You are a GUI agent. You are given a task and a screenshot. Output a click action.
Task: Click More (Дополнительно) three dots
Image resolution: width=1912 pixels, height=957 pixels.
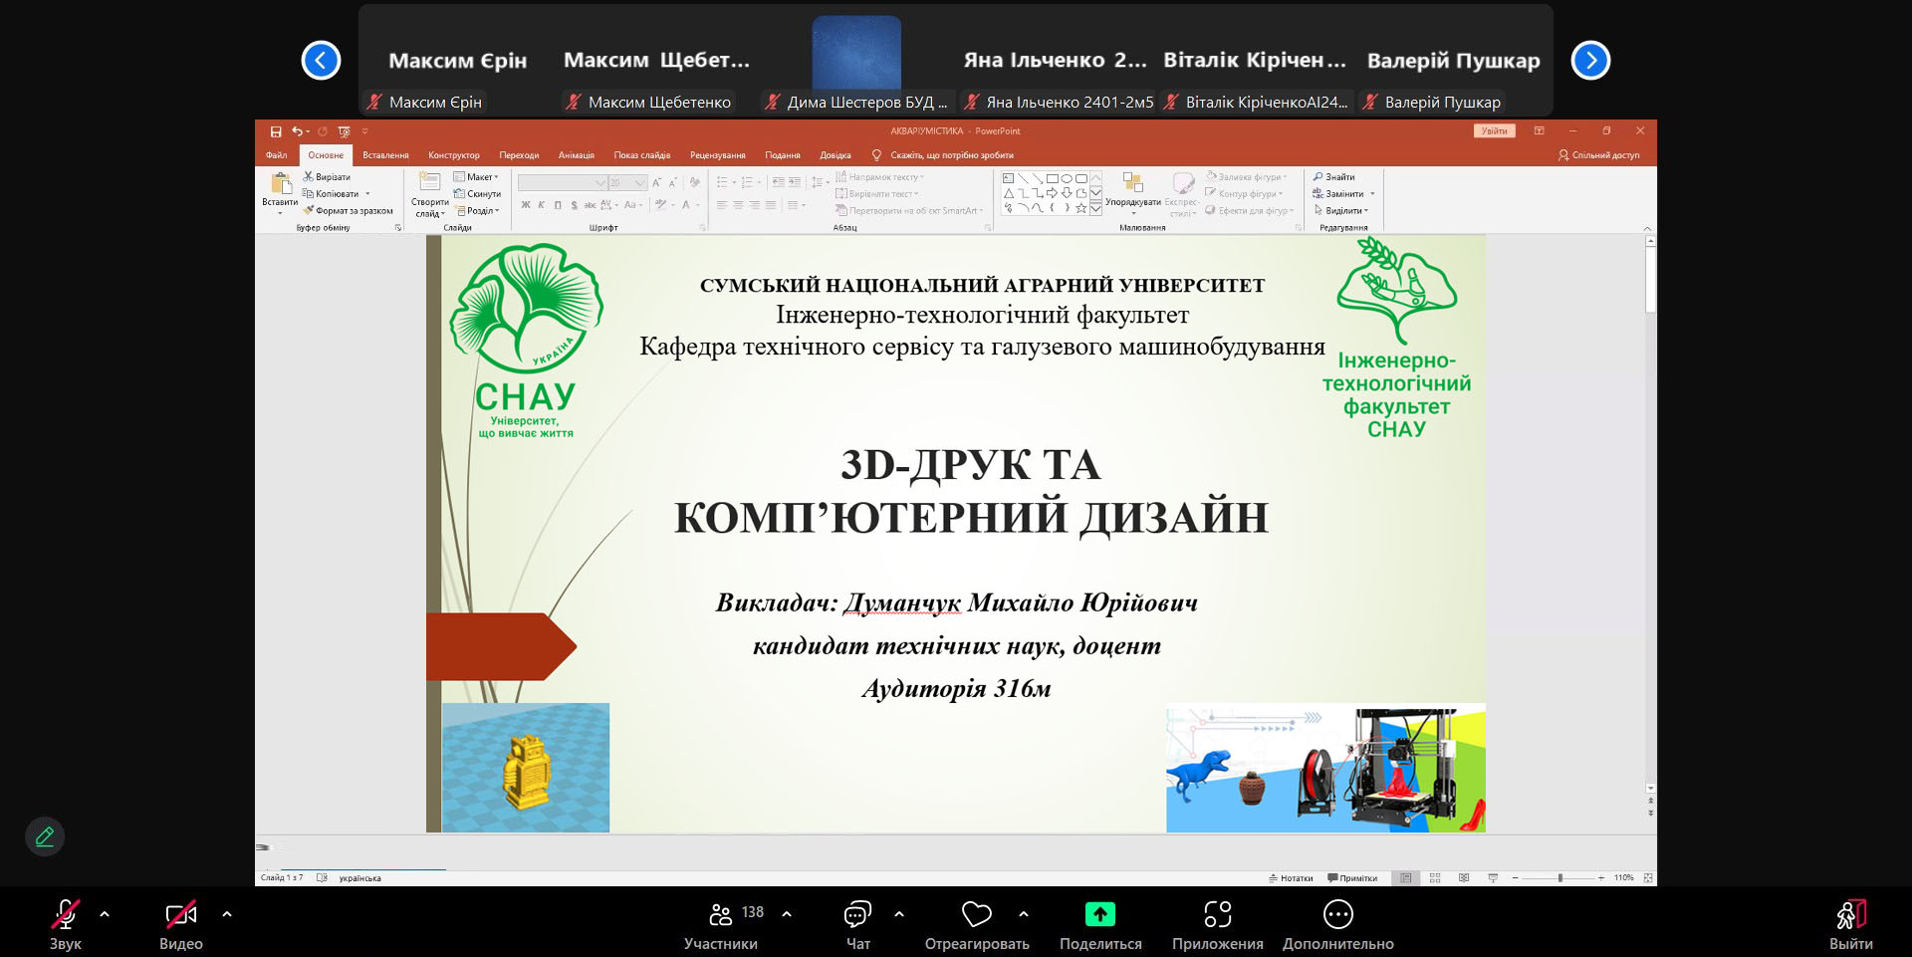coord(1338,913)
